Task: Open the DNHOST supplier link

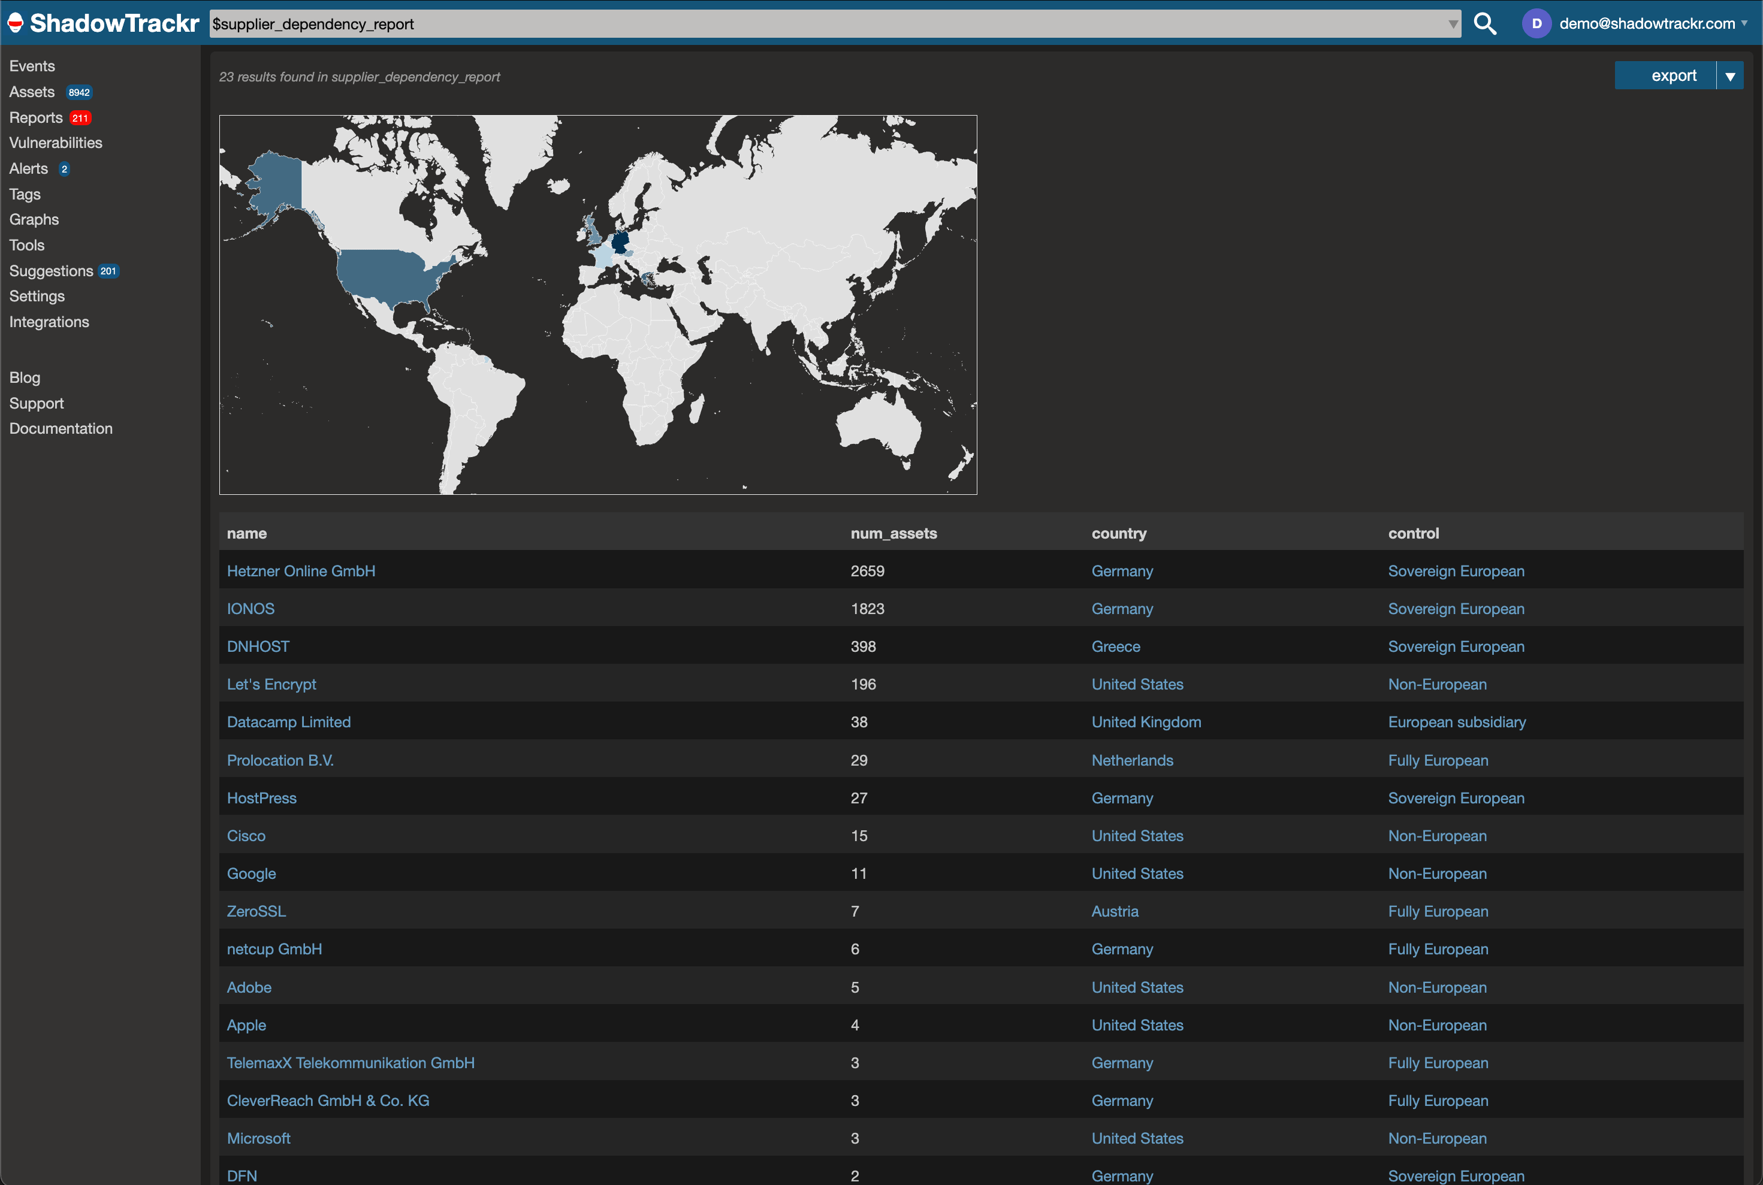Action: click(x=258, y=647)
